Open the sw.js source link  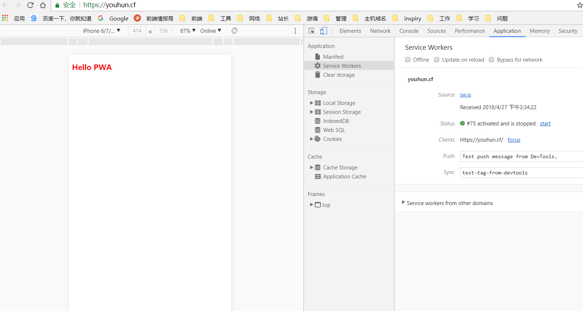(465, 95)
